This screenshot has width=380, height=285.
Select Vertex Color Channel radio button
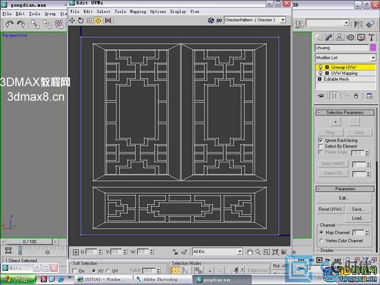tap(321, 241)
